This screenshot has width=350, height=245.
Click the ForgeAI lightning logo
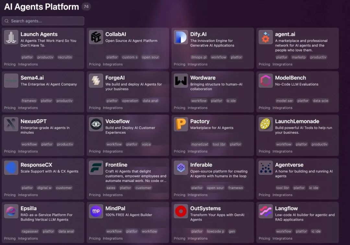click(x=96, y=81)
